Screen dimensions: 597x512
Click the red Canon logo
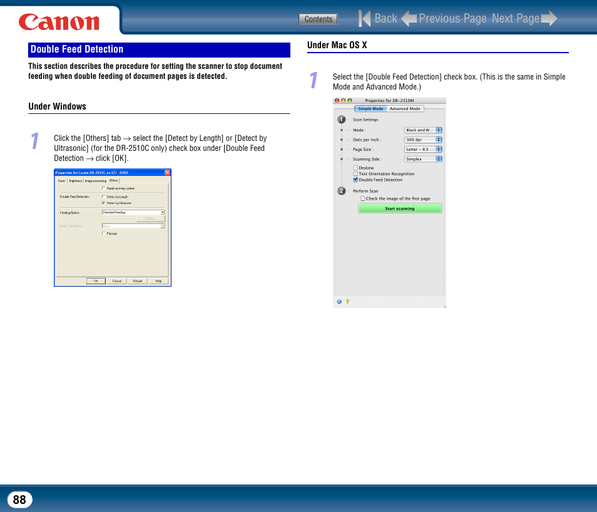coord(59,22)
